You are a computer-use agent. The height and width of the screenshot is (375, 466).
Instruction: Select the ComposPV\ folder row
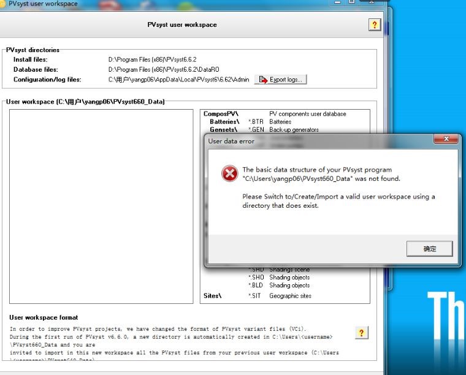coord(275,114)
